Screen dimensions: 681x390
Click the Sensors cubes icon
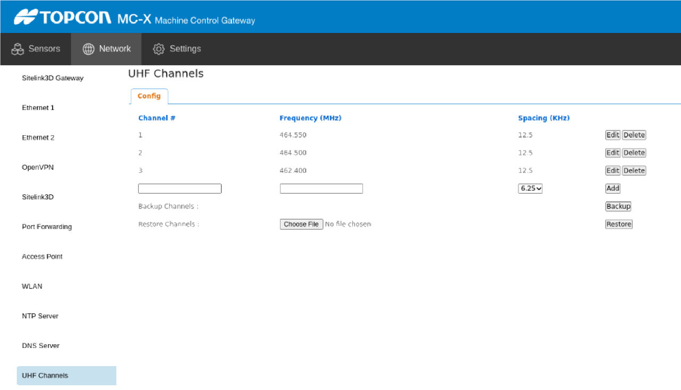coord(18,49)
